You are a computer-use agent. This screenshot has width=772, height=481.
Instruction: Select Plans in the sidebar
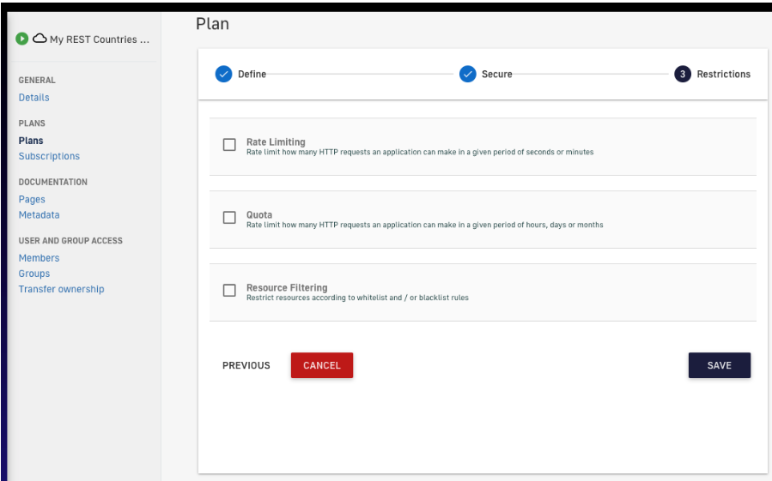pos(31,141)
